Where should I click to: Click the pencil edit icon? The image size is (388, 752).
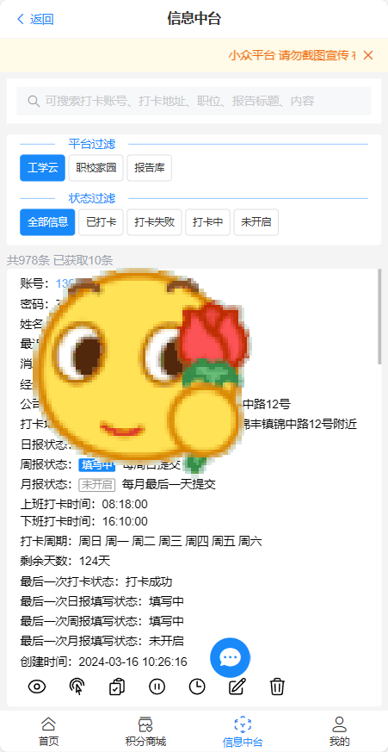(x=237, y=687)
